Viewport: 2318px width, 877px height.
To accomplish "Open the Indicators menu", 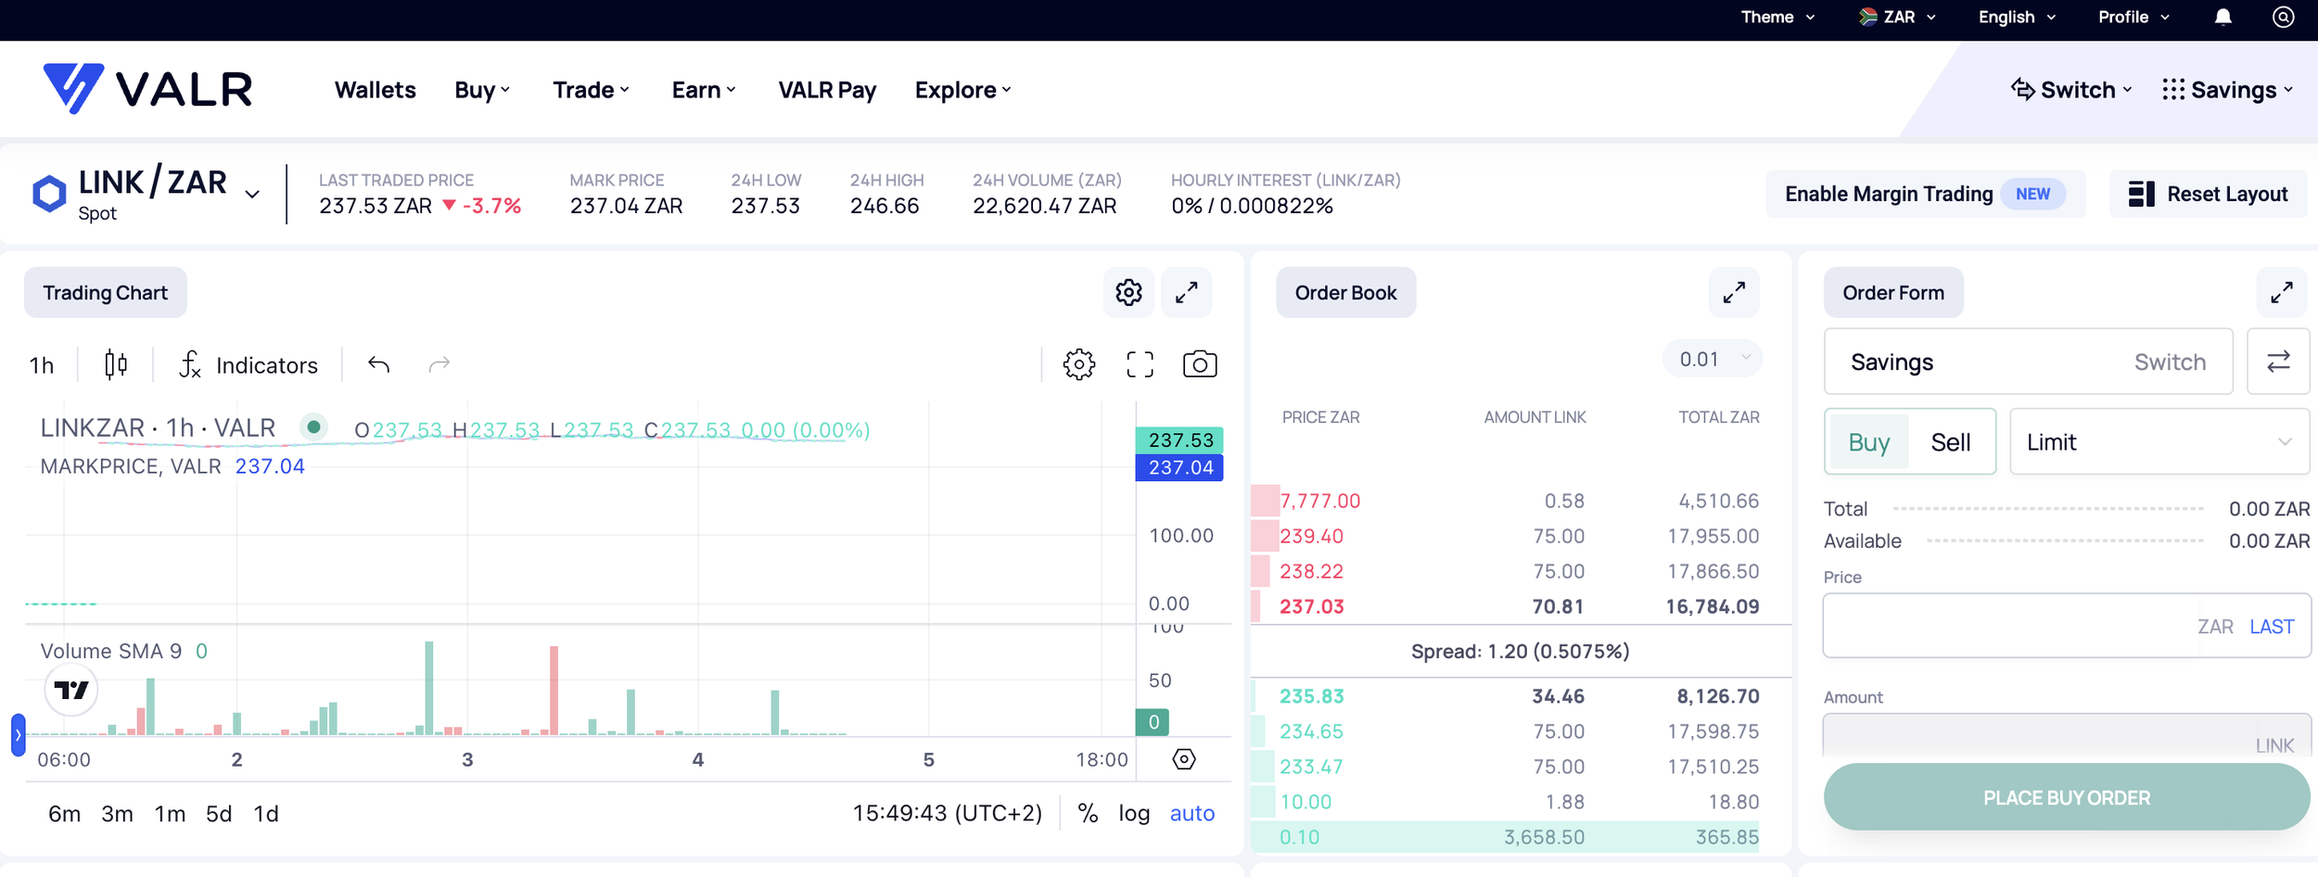I will point(248,365).
